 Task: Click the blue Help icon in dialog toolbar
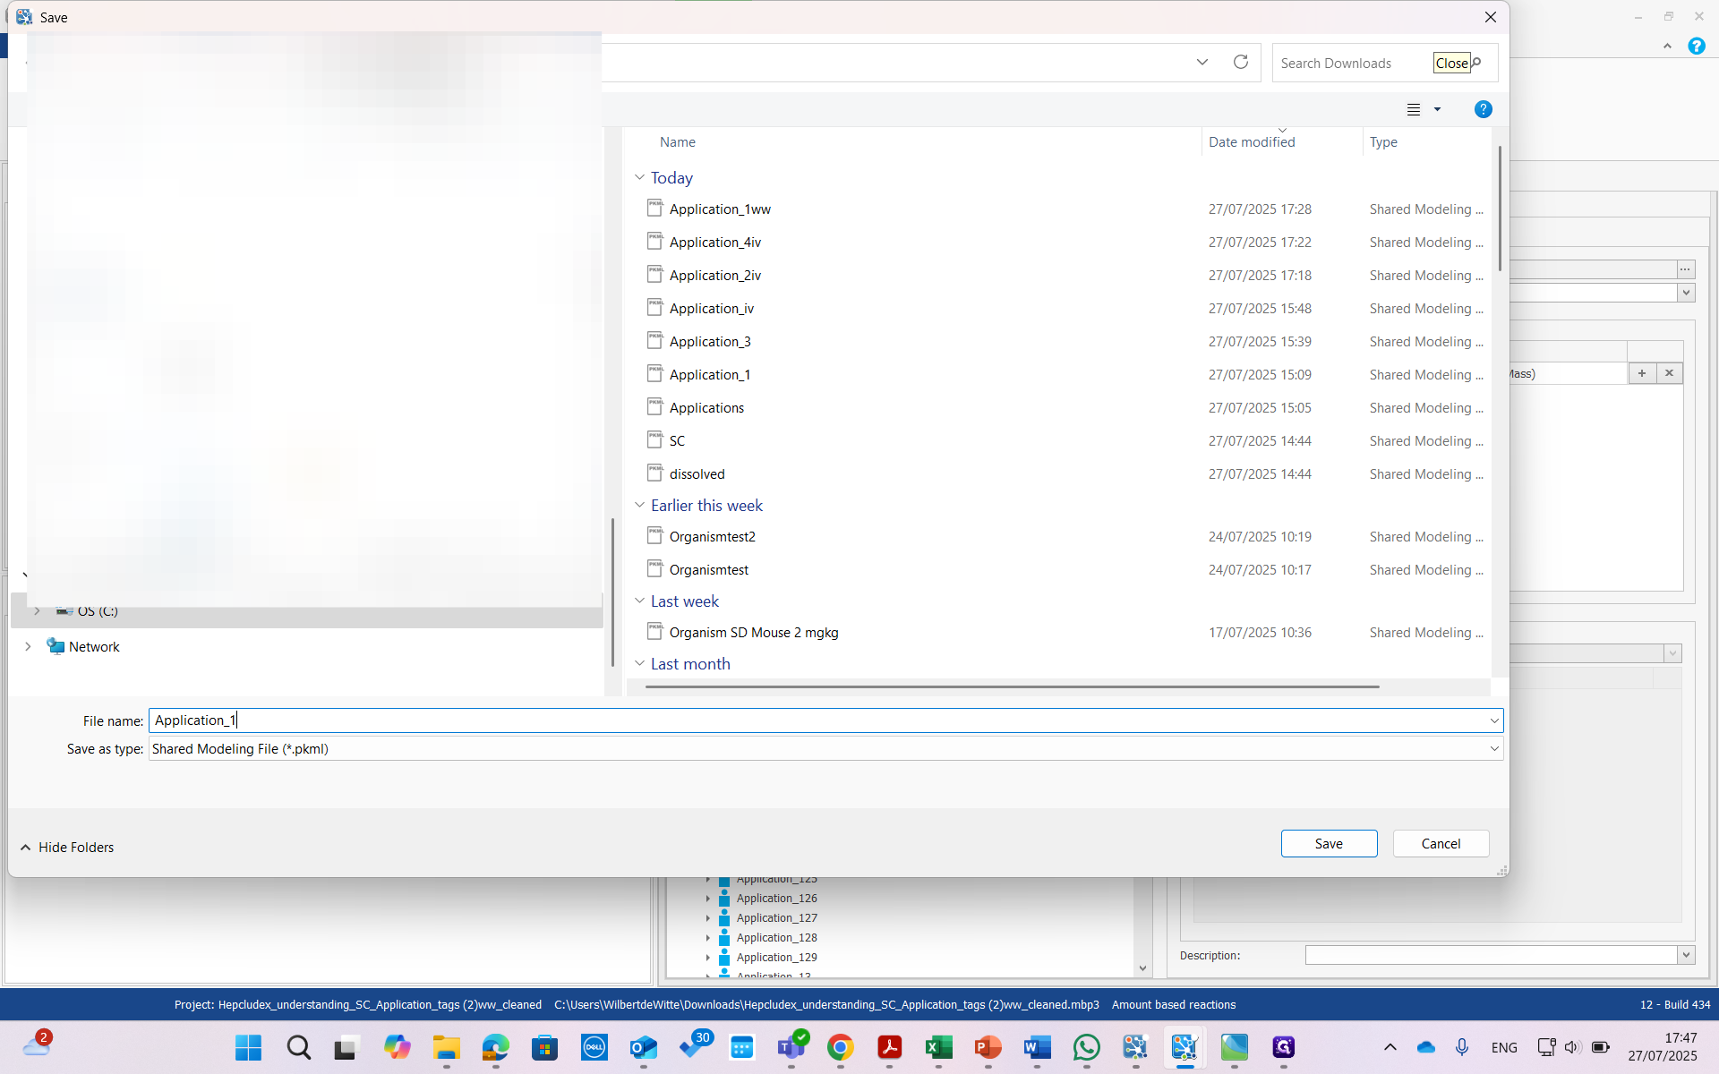click(1483, 109)
